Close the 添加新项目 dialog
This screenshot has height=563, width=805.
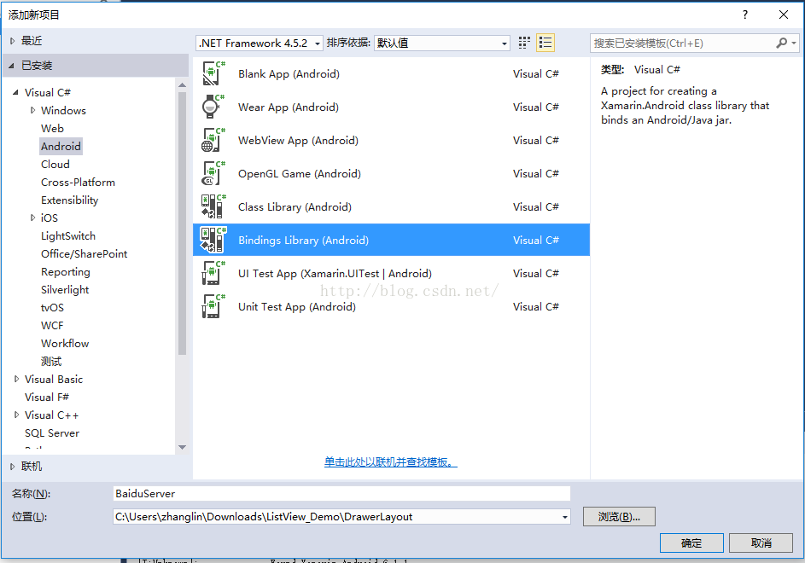[x=784, y=15]
